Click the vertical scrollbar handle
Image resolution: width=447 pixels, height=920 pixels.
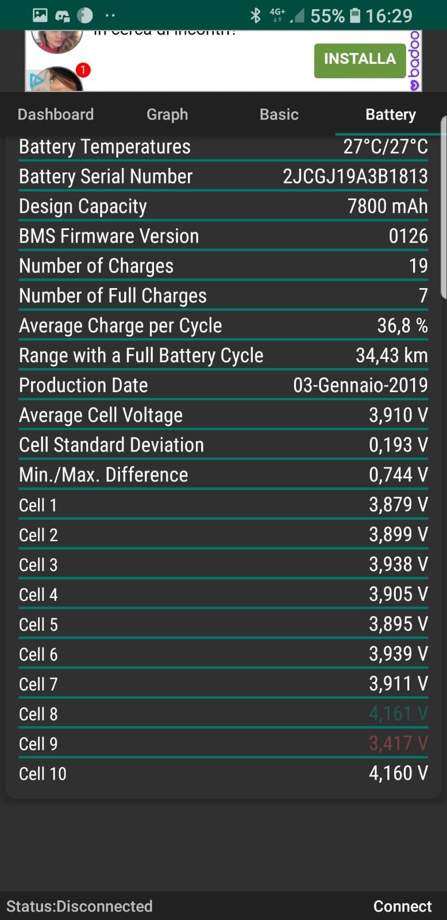coord(443,207)
